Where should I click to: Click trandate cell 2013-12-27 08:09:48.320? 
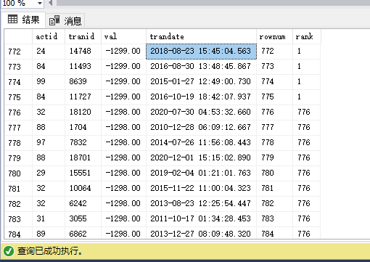[201, 234]
